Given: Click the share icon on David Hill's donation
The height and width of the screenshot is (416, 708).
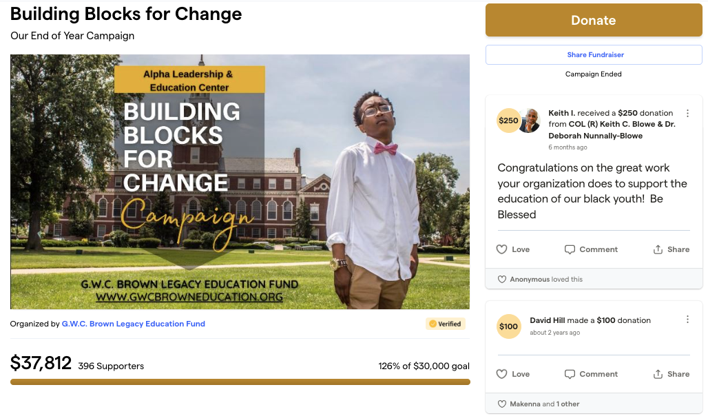Looking at the screenshot, I should coord(671,374).
